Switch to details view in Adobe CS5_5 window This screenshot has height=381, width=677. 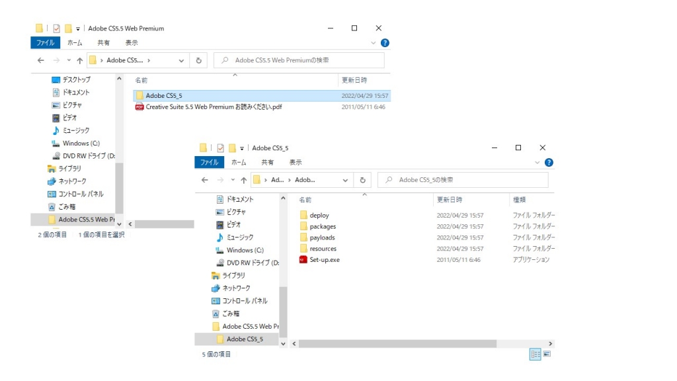[536, 355]
